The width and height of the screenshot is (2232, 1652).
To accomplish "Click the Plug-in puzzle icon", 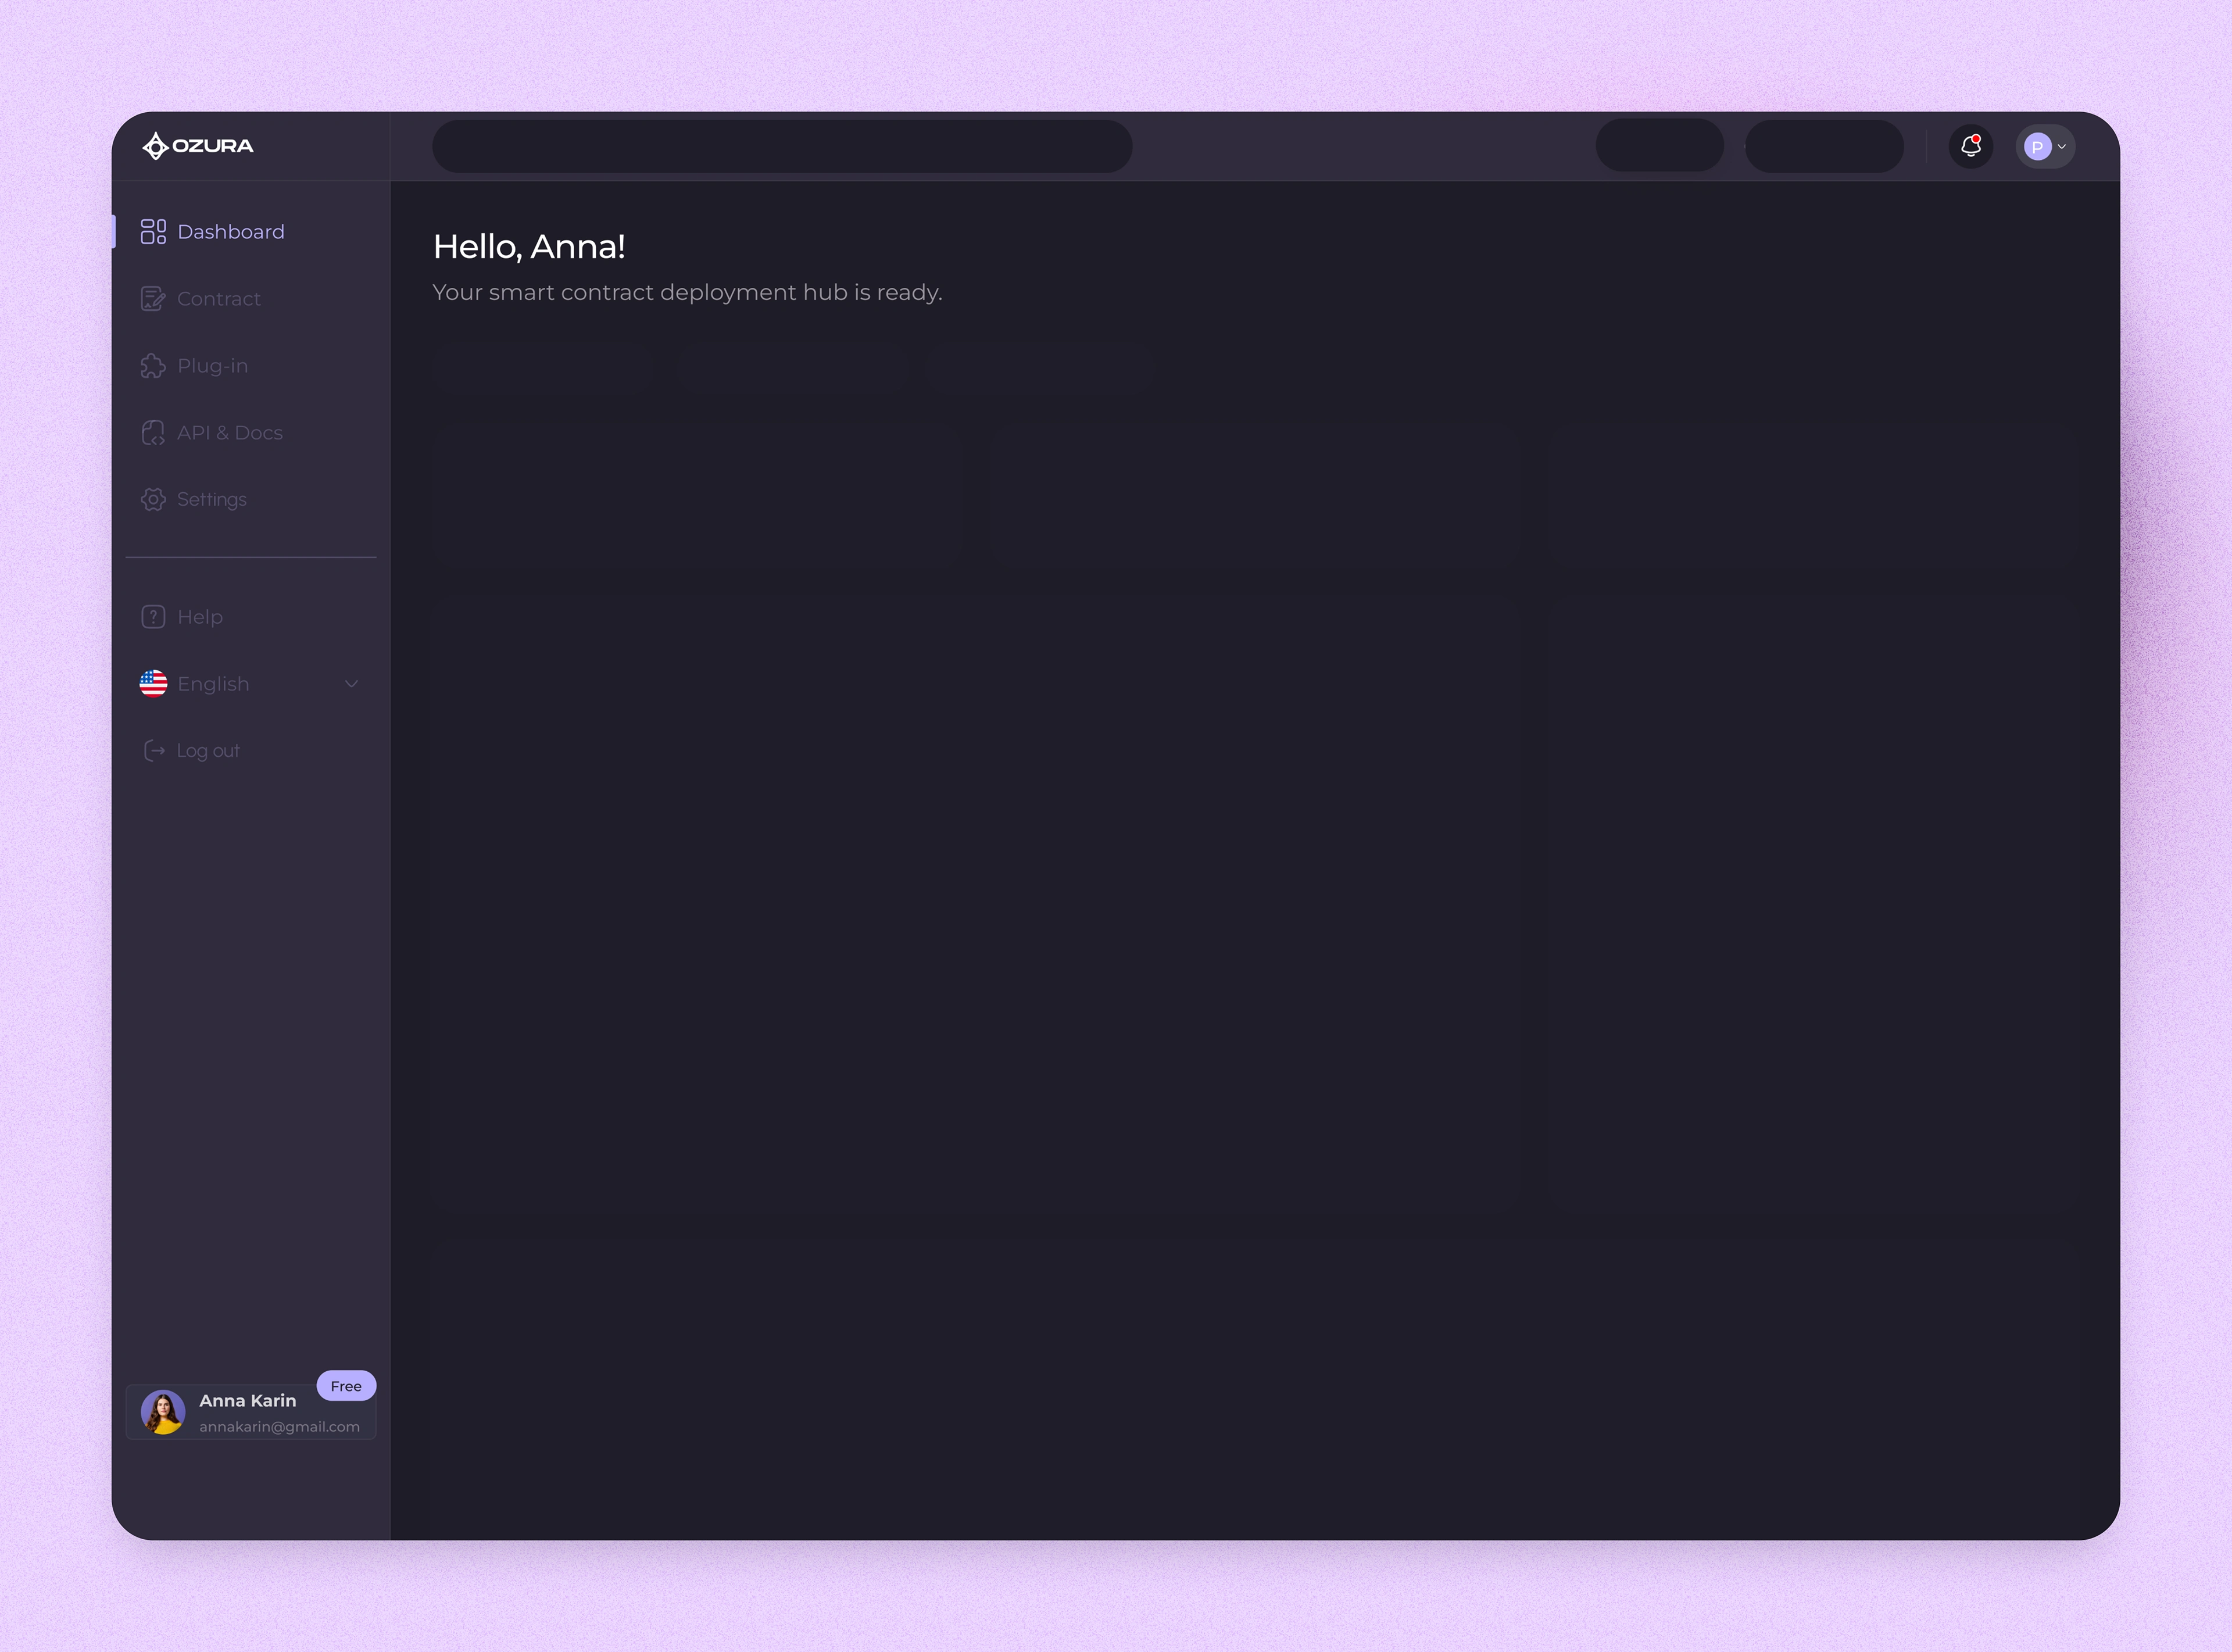I will (153, 366).
